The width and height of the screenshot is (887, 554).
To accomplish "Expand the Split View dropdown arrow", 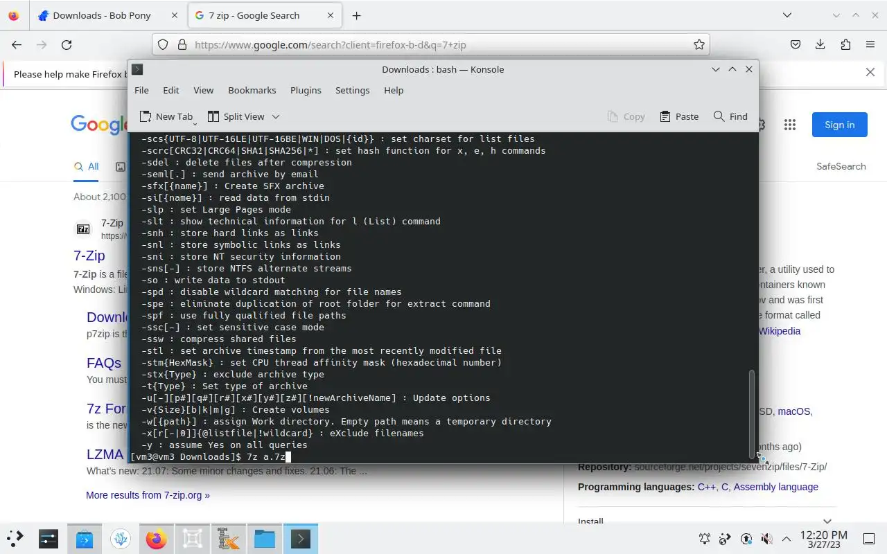I will point(276,116).
